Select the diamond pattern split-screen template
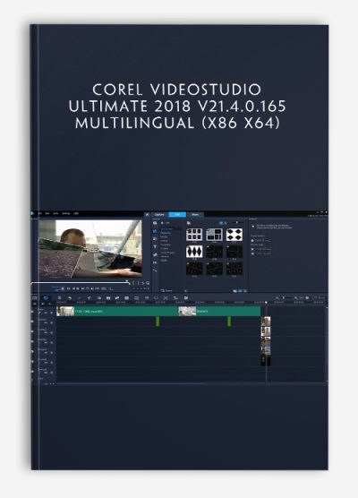The width and height of the screenshot is (358, 498). click(194, 251)
